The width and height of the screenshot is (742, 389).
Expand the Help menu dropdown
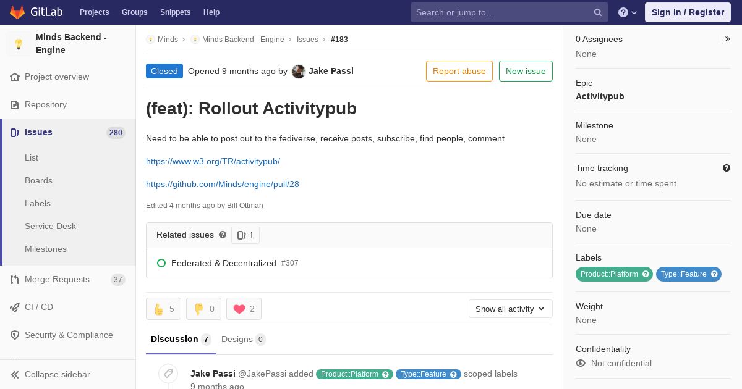click(628, 12)
